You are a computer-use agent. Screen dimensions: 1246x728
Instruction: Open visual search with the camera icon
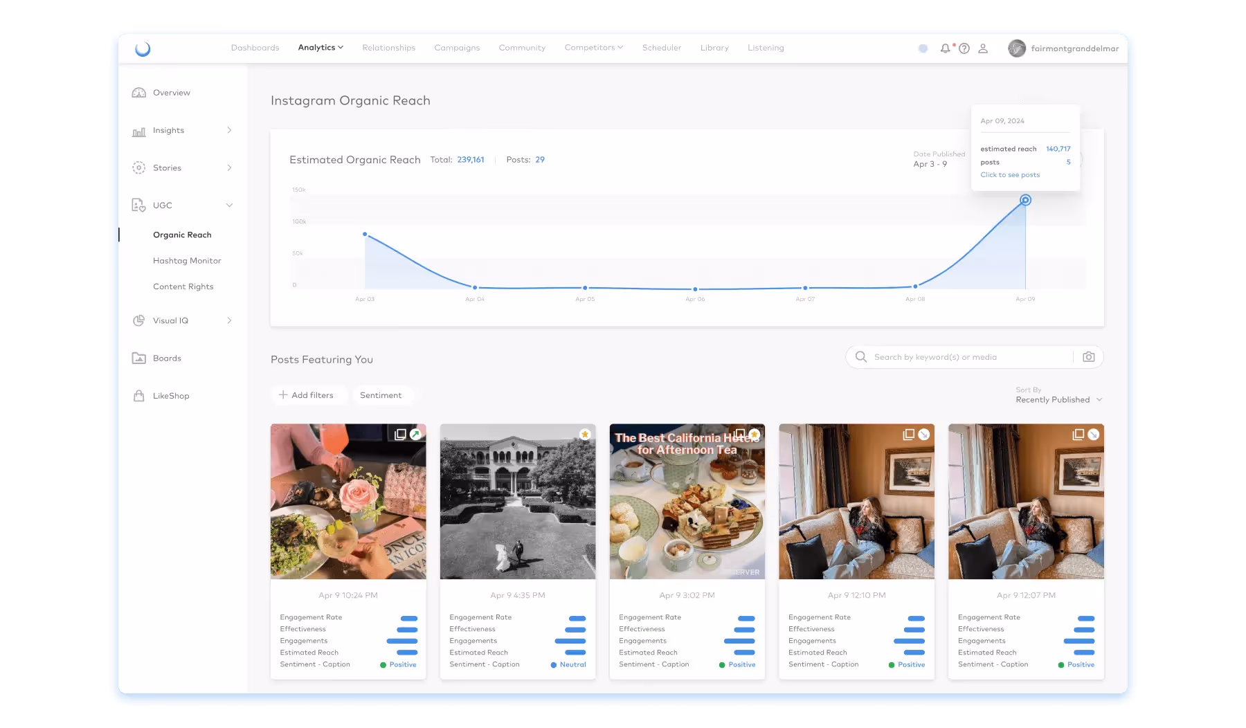[1088, 357]
